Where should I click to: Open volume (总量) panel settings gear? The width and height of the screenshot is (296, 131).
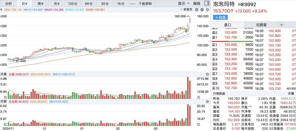(207, 74)
